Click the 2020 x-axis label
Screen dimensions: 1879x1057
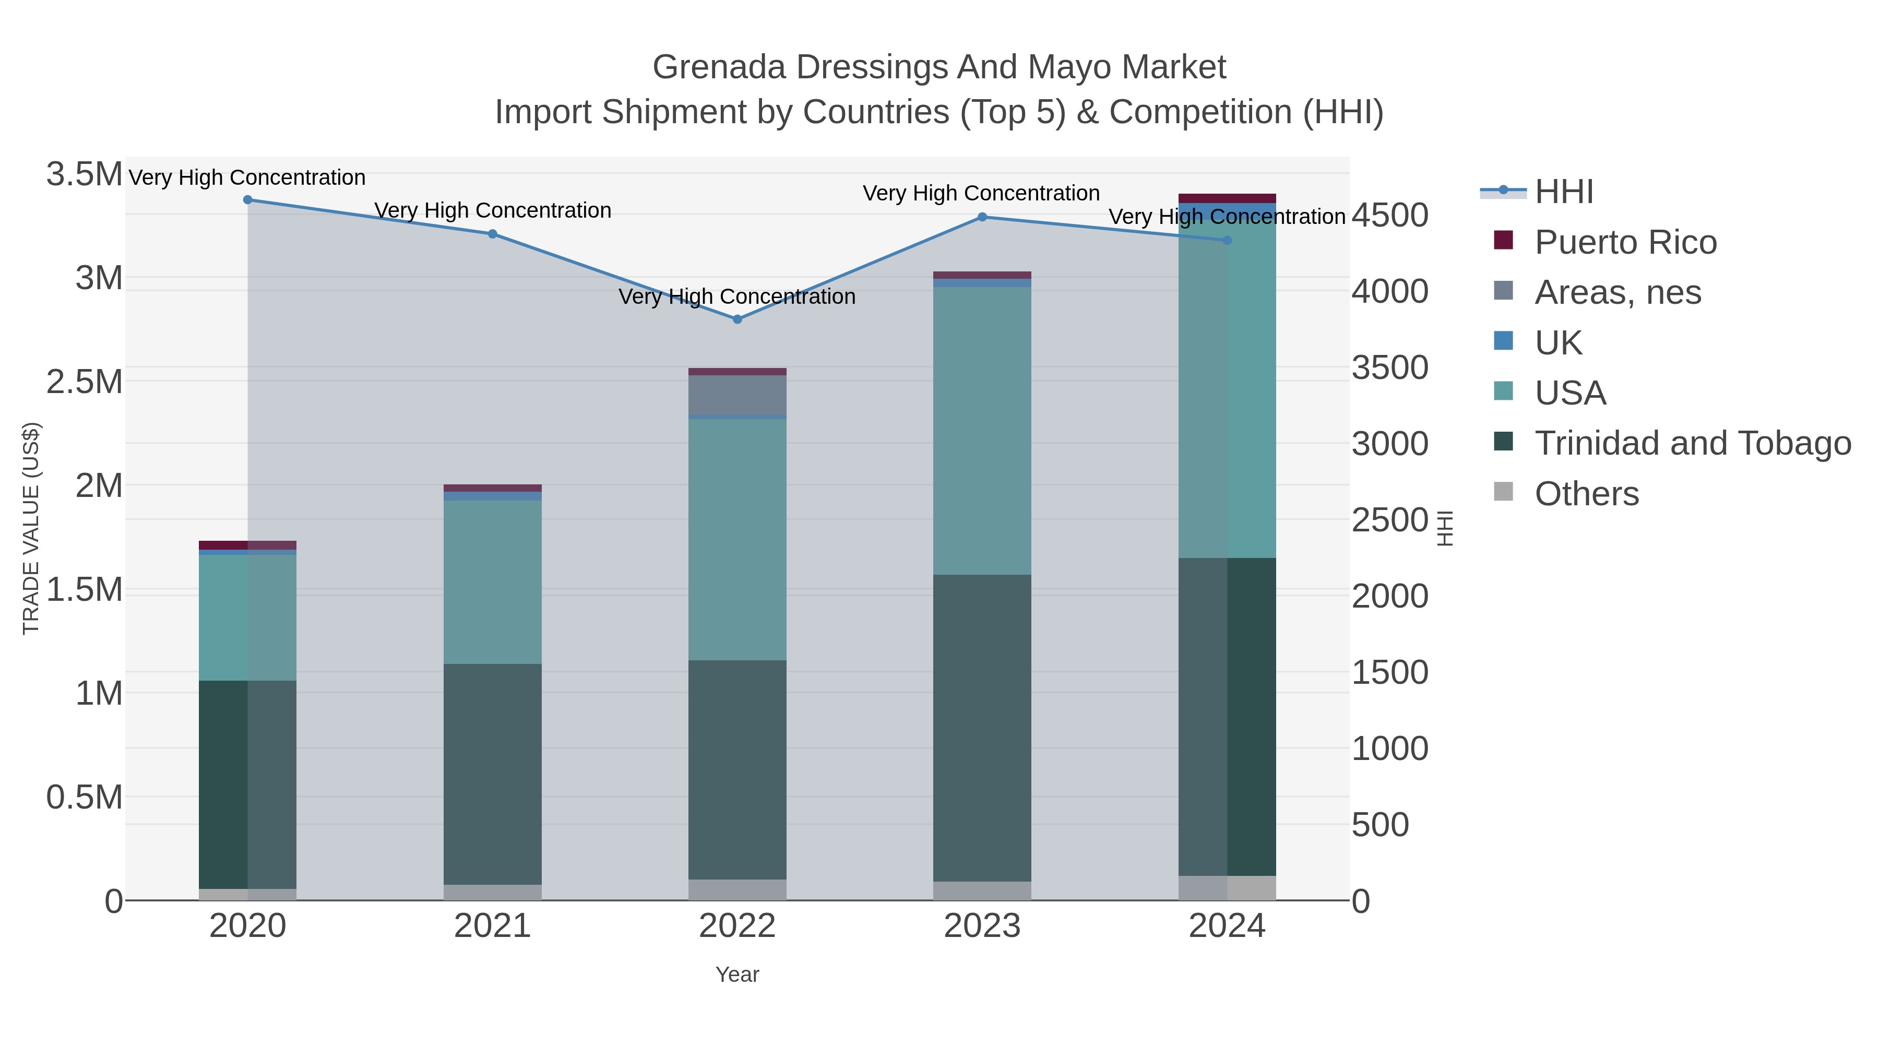[247, 927]
